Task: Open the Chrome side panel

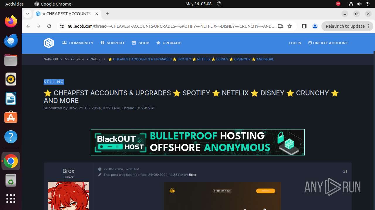Action: (x=304, y=26)
